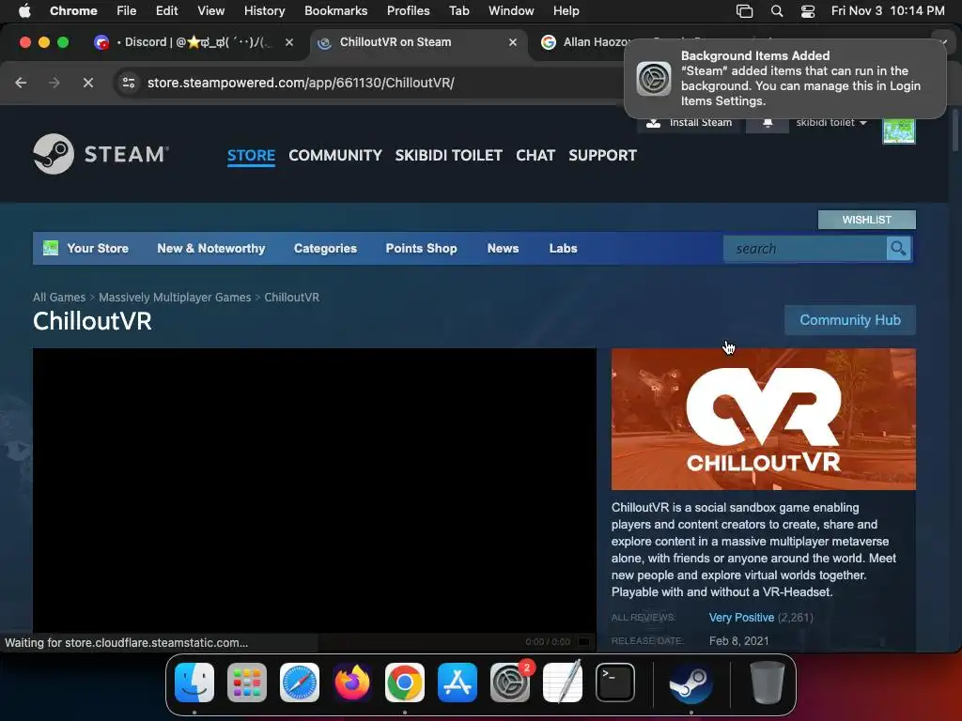The width and height of the screenshot is (962, 721).
Task: Open Chrome Window menu
Action: tap(510, 10)
